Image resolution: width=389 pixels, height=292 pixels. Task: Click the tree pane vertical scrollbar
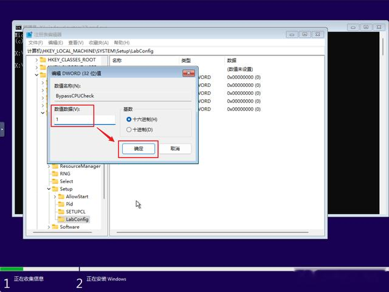pyautogui.click(x=104, y=181)
